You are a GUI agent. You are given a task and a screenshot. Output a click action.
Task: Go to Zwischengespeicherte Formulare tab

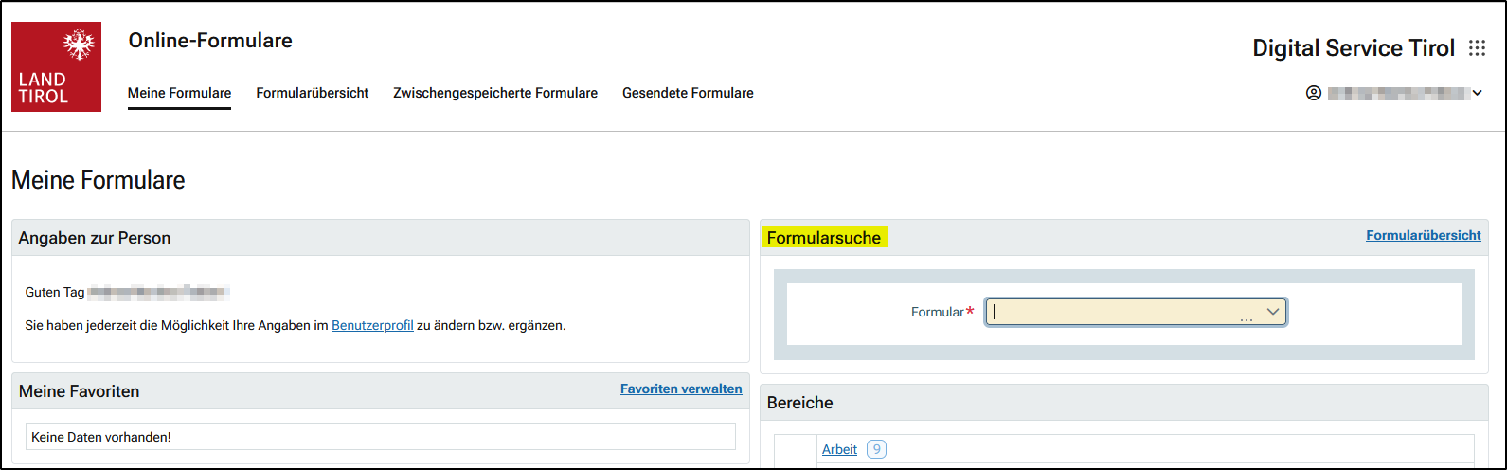(x=495, y=93)
